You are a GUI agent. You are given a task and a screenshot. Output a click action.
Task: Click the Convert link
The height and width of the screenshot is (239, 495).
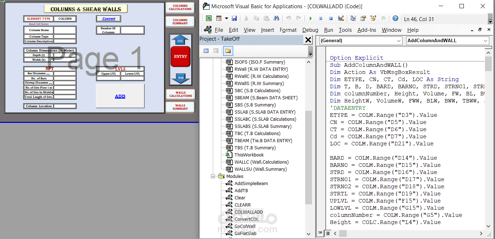pos(109,19)
